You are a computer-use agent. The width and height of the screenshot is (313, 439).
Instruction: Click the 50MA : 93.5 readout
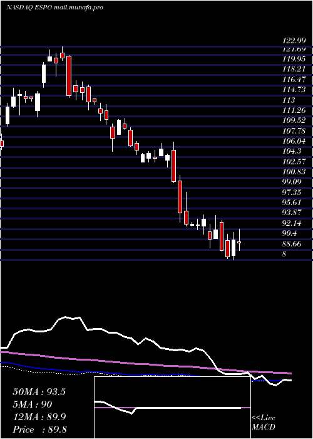point(39,392)
